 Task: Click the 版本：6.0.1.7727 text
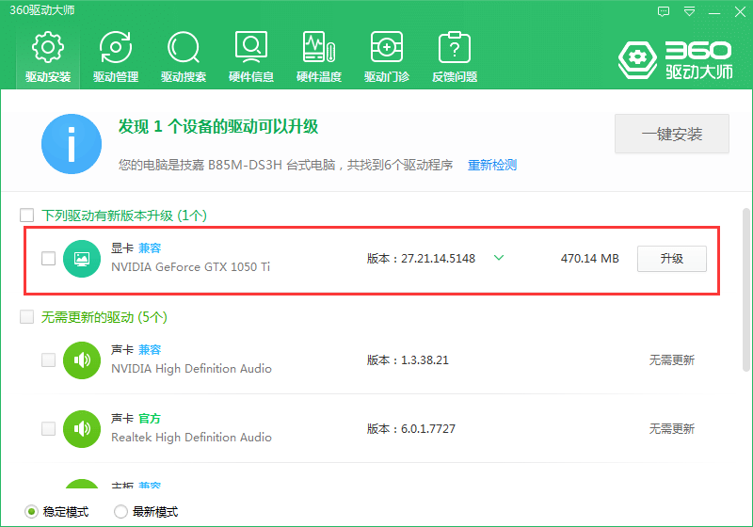click(x=411, y=428)
